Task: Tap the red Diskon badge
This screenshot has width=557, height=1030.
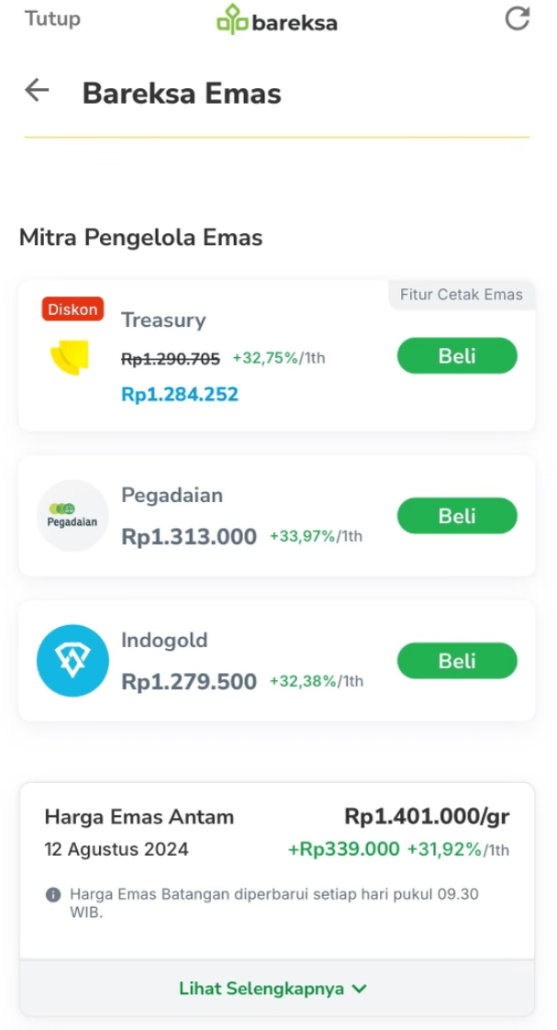Action: [72, 309]
